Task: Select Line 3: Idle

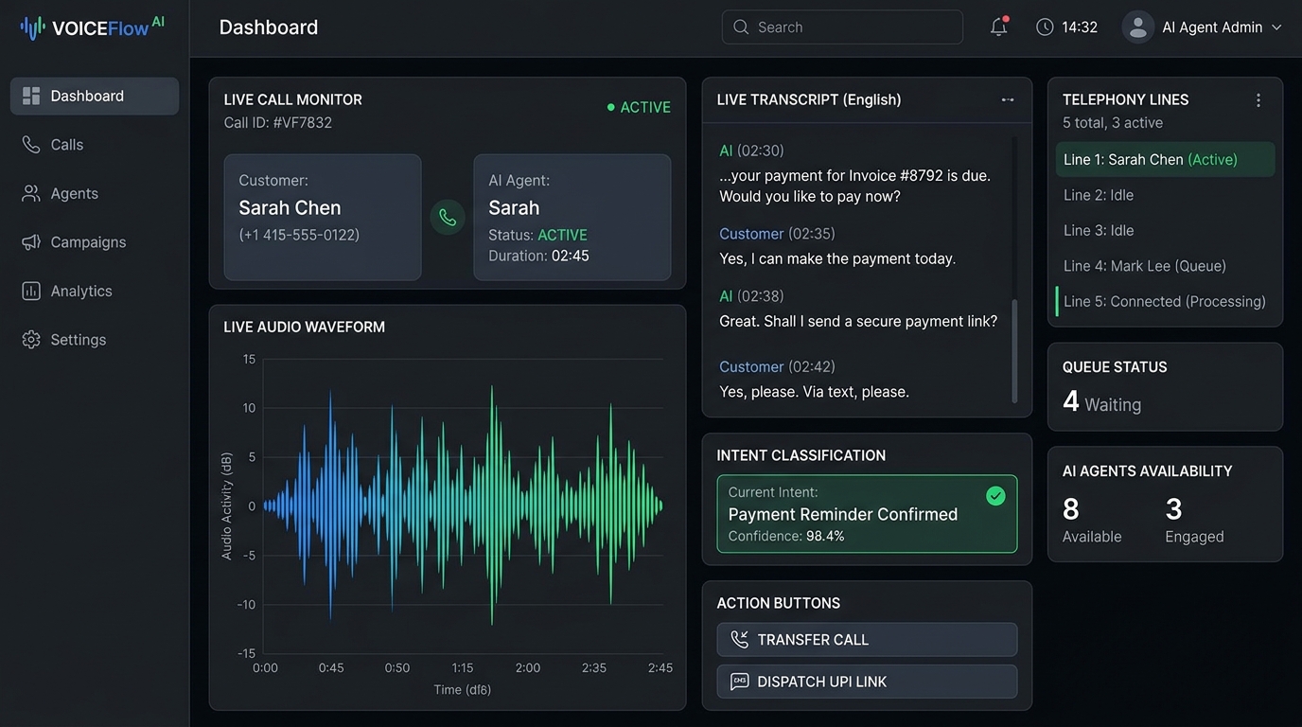Action: (x=1166, y=230)
